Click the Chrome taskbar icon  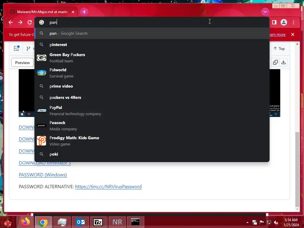click(43, 222)
